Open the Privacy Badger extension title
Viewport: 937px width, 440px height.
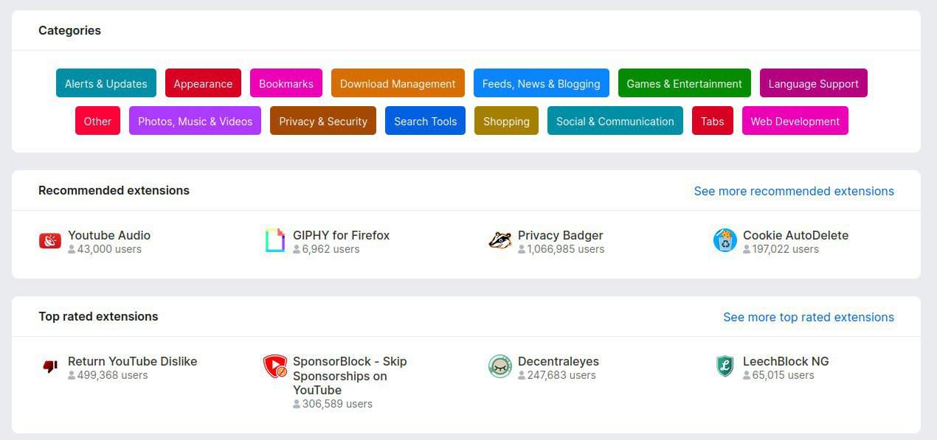click(x=560, y=235)
